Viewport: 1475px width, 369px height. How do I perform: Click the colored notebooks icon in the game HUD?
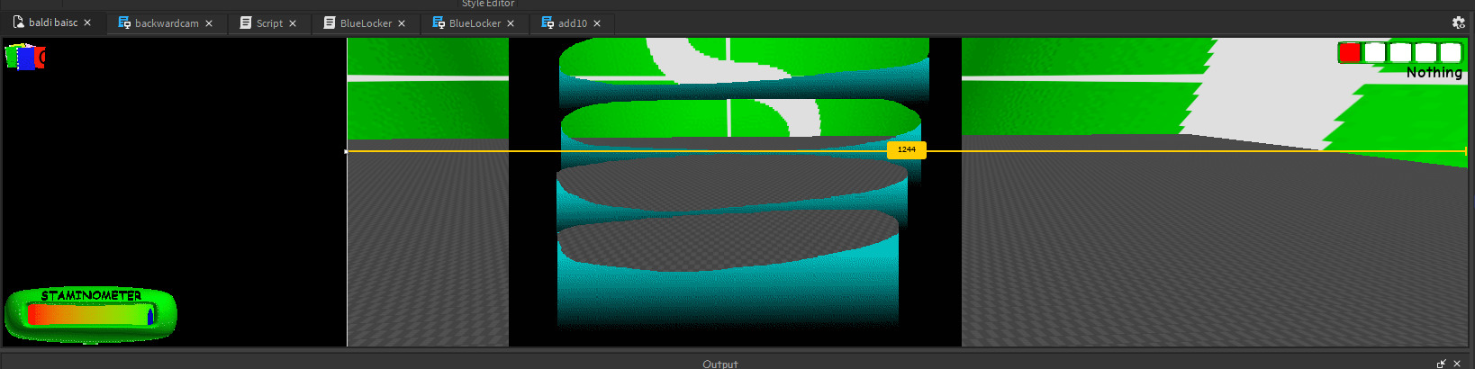point(24,57)
